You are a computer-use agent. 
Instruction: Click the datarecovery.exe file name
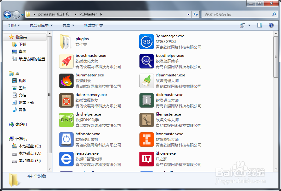point(91,94)
